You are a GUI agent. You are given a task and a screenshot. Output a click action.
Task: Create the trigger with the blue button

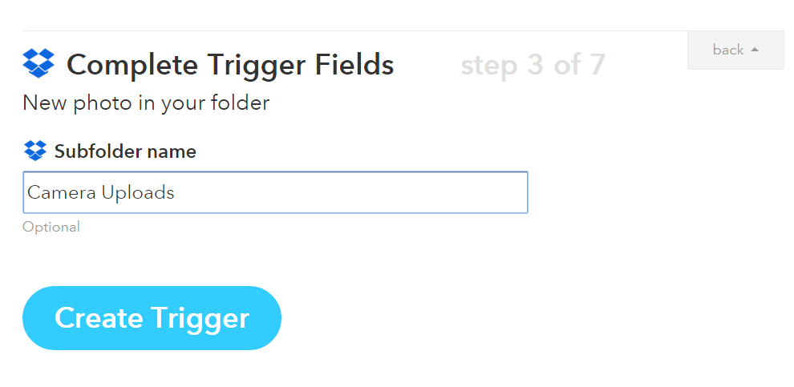(152, 318)
